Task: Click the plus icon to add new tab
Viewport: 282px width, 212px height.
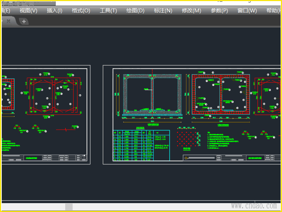Action: tap(24, 22)
